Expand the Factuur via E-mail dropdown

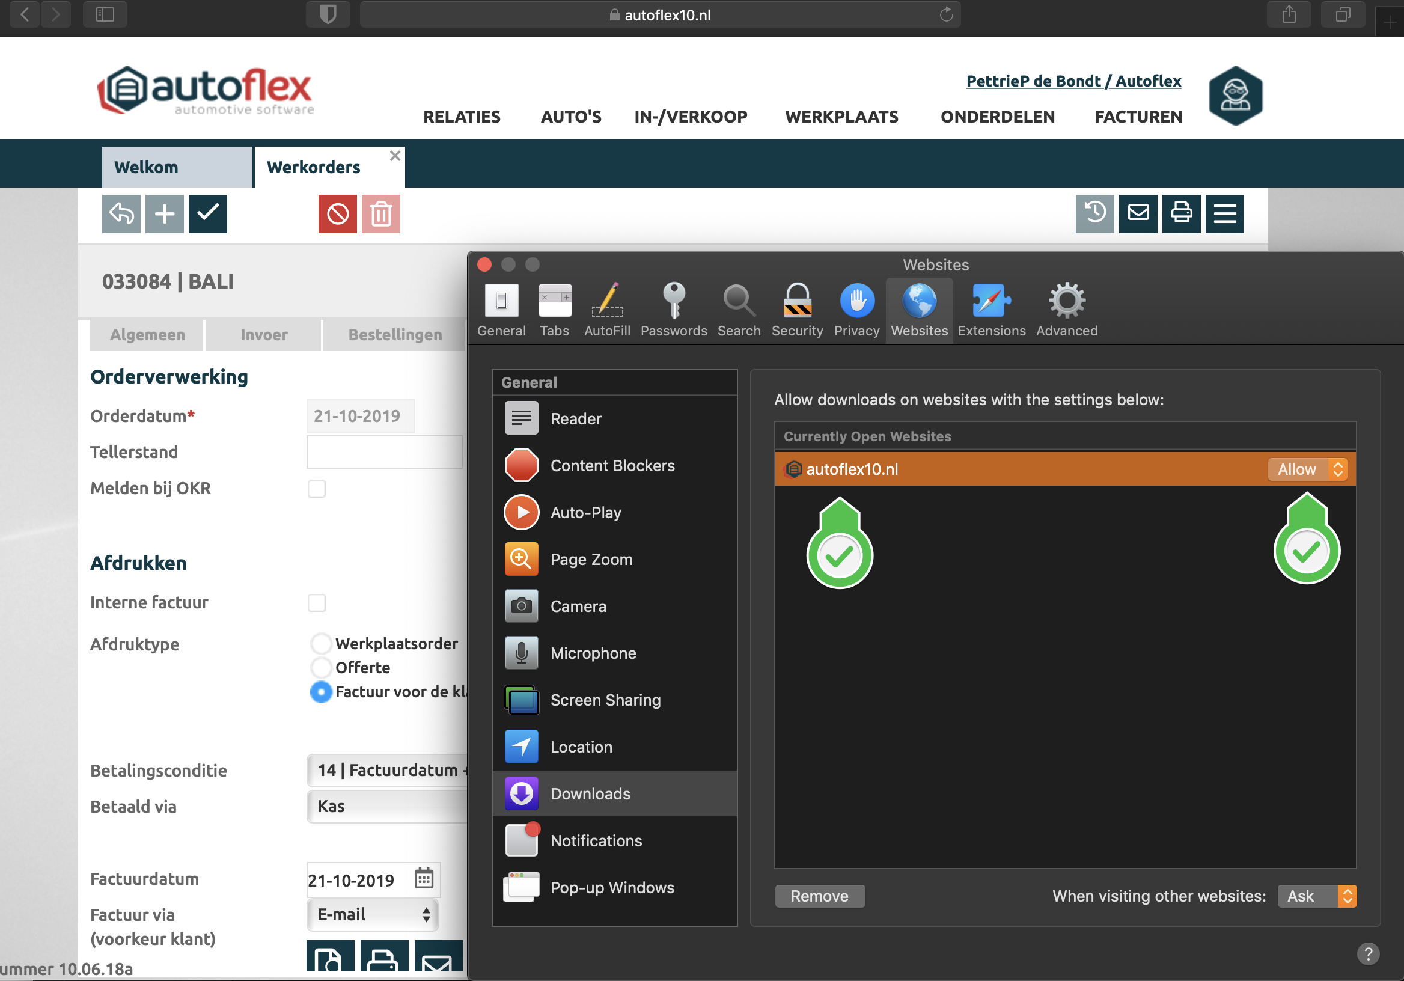[x=373, y=915]
